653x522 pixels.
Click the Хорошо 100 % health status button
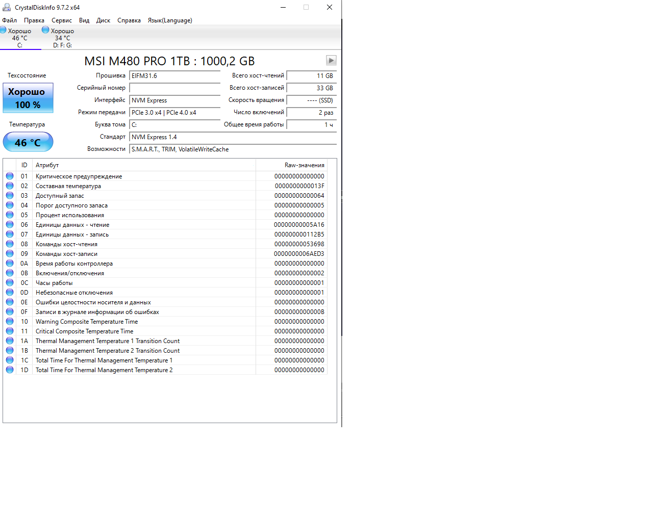pyautogui.click(x=28, y=98)
